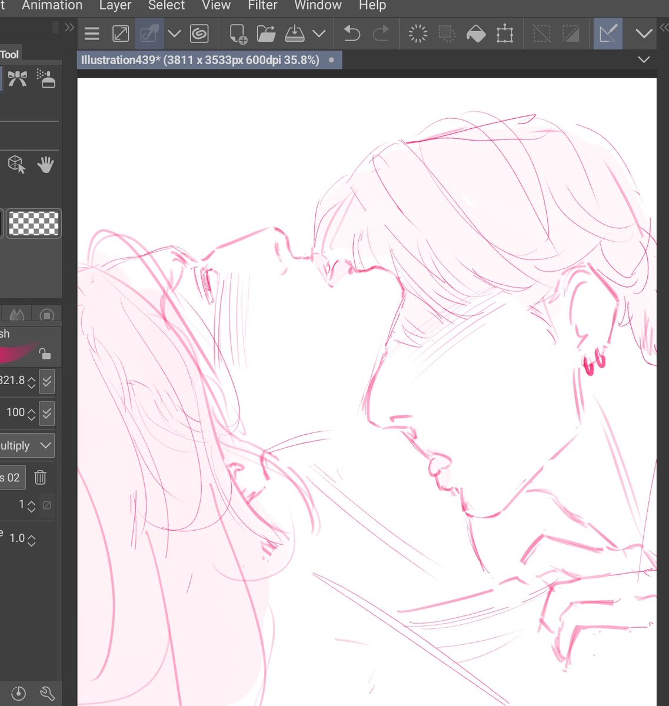Screen dimensions: 669x706
Task: Open the Help menu
Action: tap(372, 6)
